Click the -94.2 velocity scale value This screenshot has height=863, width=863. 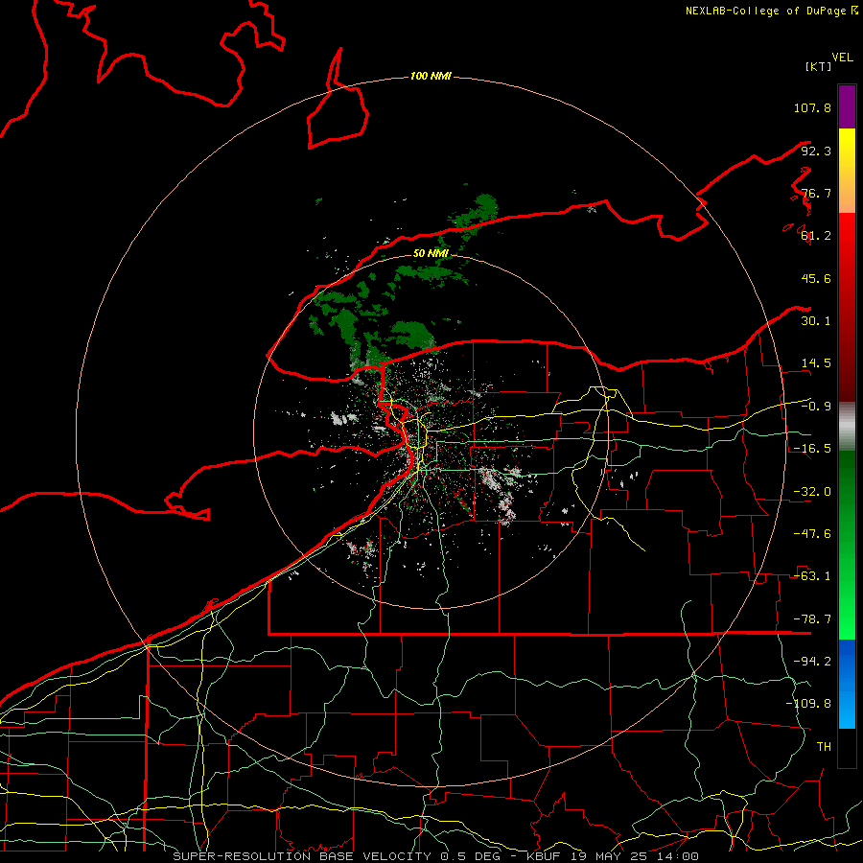[812, 661]
